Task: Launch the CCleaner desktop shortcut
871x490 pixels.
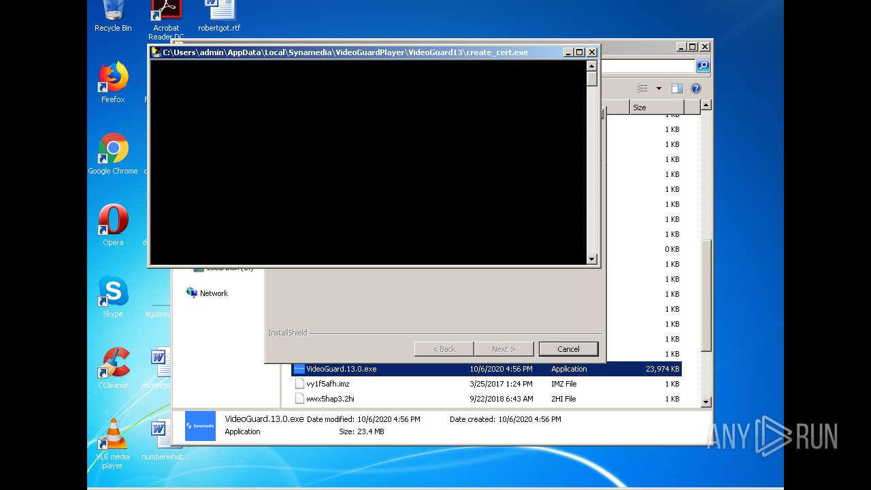Action: pyautogui.click(x=113, y=368)
